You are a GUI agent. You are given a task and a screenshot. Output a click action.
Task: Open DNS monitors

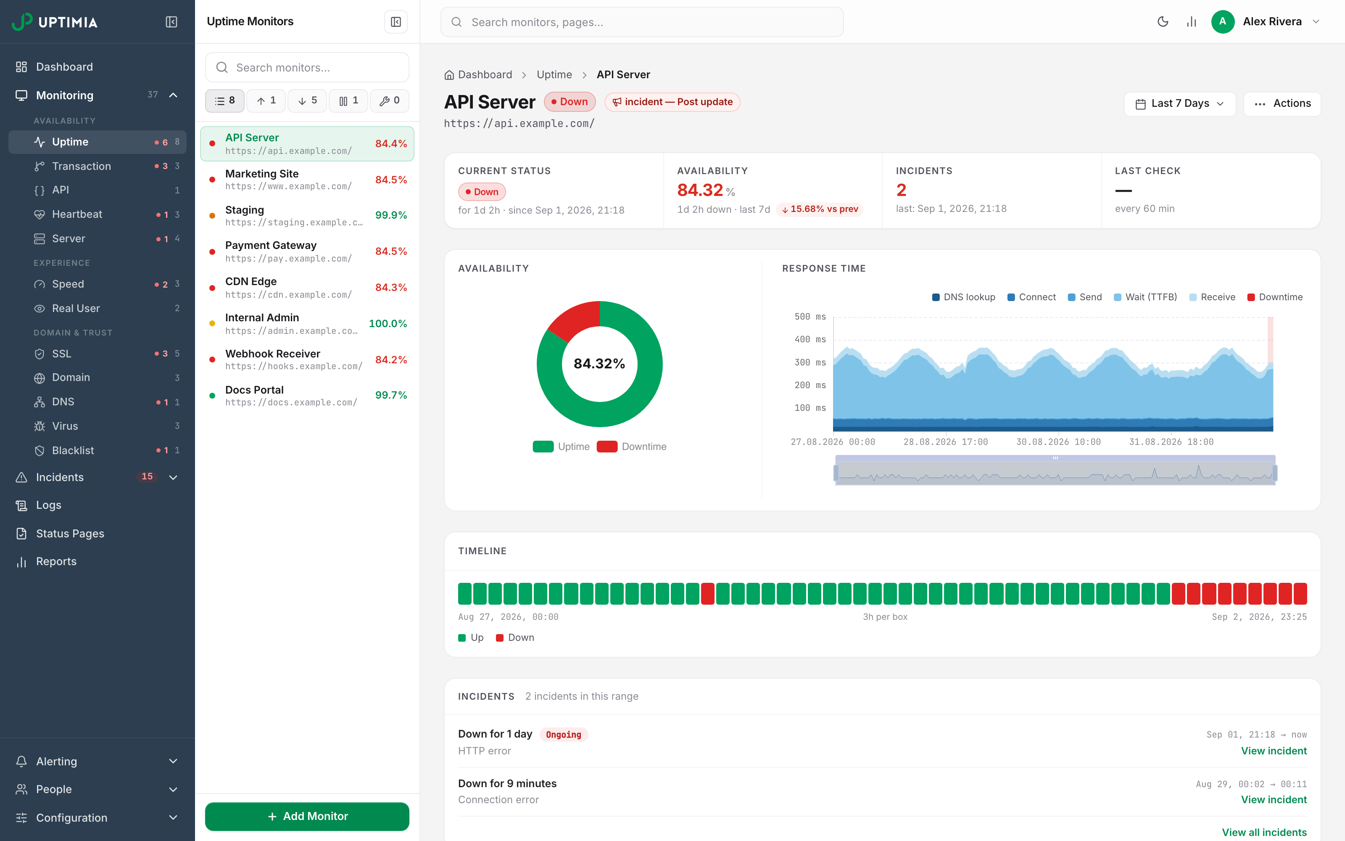pyautogui.click(x=97, y=402)
